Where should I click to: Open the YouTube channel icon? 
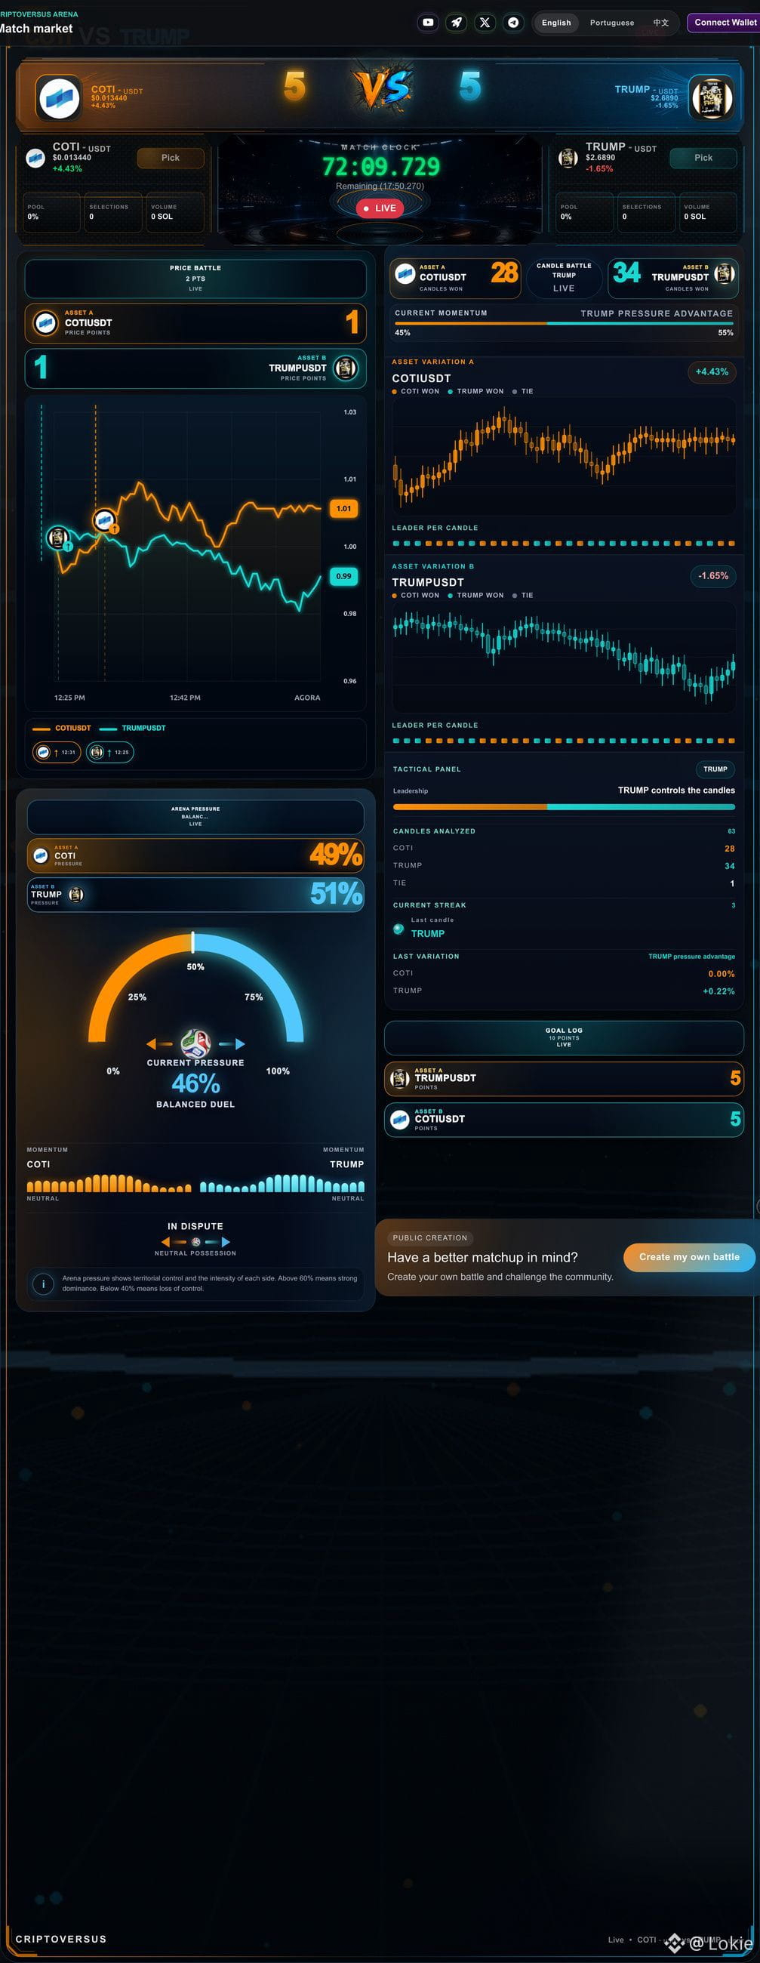click(x=428, y=22)
